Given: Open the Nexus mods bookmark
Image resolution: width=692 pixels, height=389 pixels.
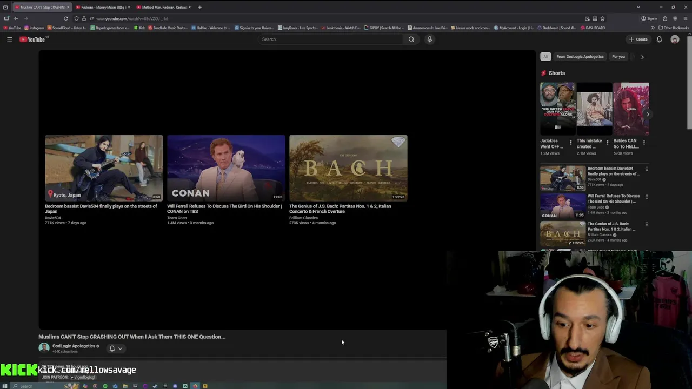Looking at the screenshot, I should (x=470, y=28).
